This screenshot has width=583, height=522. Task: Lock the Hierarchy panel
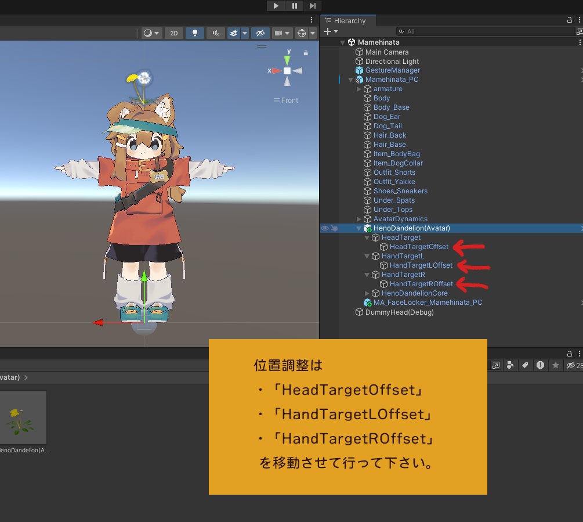(x=569, y=20)
